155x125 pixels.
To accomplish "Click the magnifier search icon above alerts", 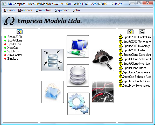I will (142, 32).
